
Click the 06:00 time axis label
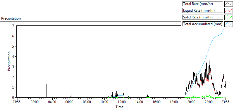pyautogui.click(x=70, y=102)
